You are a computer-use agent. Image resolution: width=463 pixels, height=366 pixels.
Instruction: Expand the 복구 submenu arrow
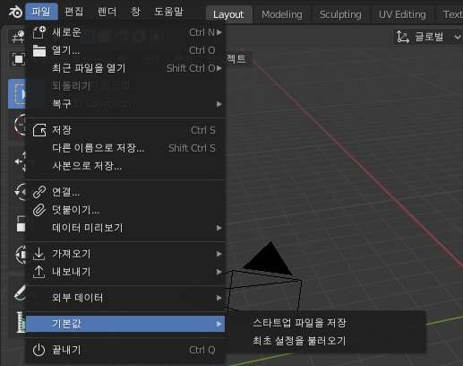point(219,104)
